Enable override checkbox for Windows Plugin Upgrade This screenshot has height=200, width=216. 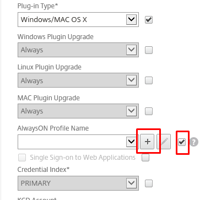coord(149,50)
